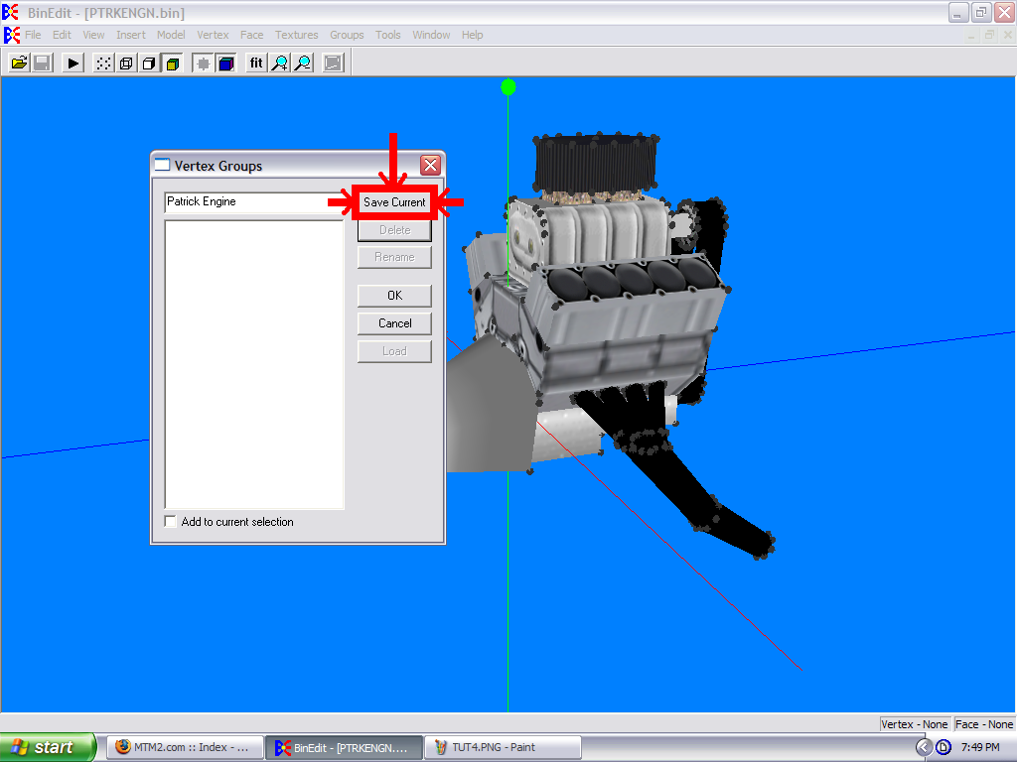Close the Vertex Groups dialog
Viewport: 1017px width, 762px height.
[x=430, y=166]
